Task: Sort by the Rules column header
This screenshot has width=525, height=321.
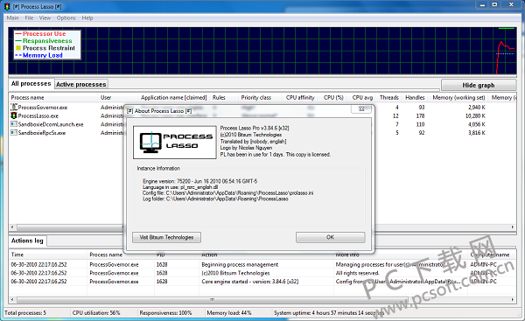Action: point(219,98)
